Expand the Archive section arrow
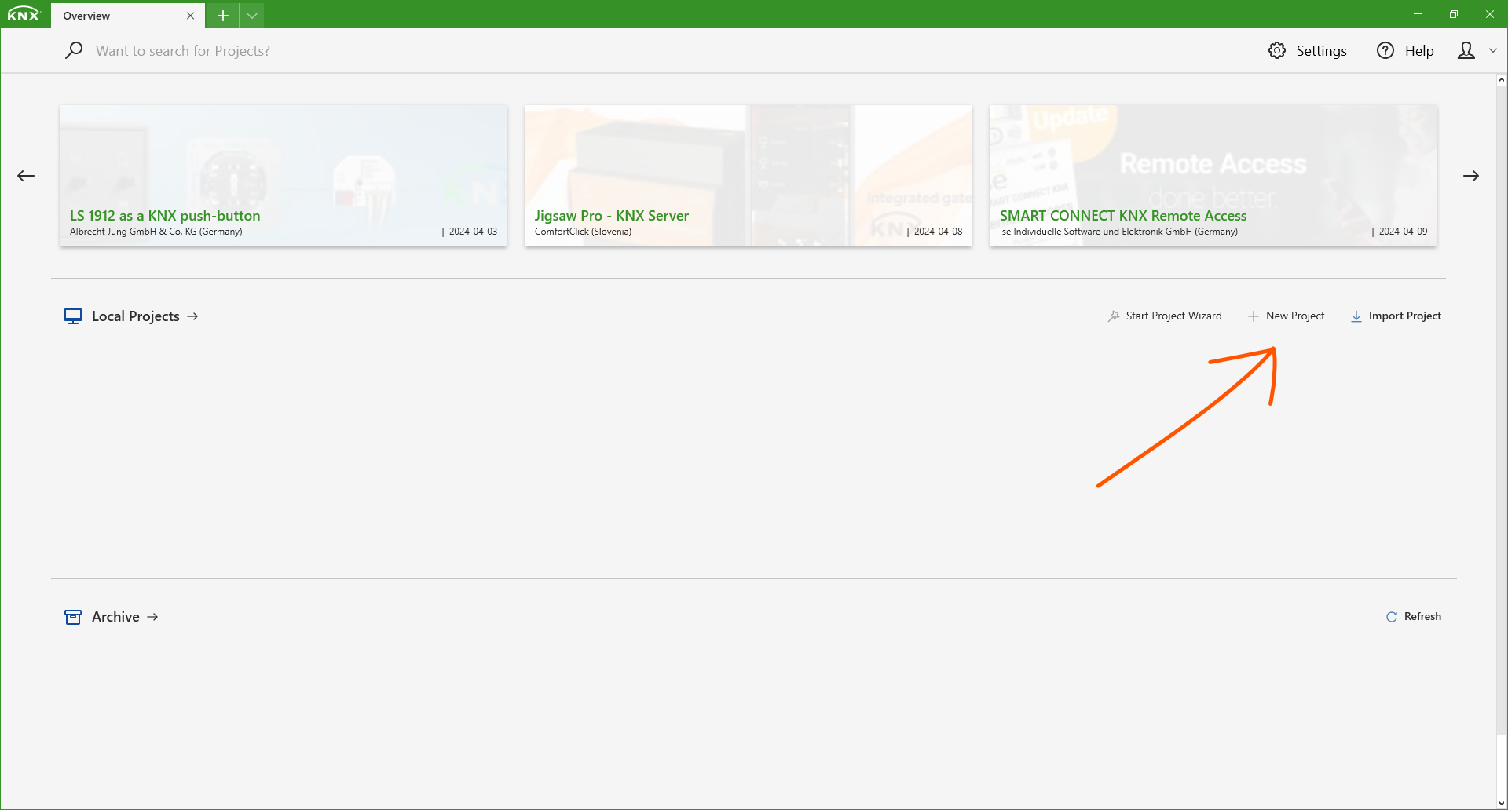This screenshot has height=810, width=1508. tap(153, 617)
